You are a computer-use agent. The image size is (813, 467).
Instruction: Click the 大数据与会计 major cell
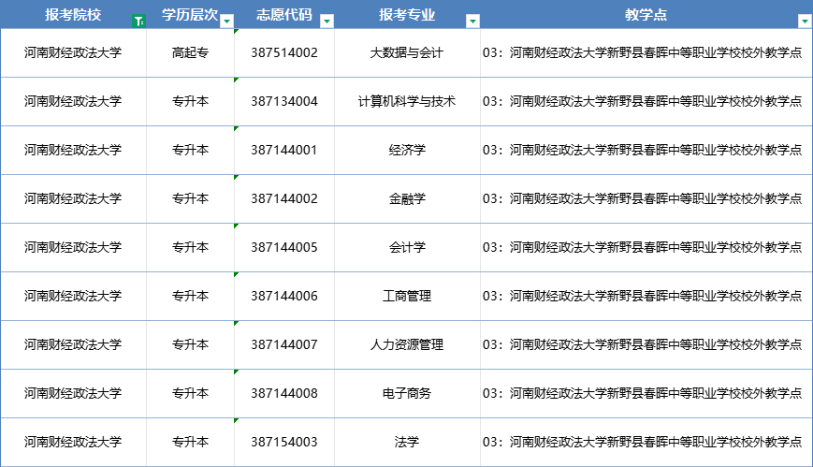point(407,52)
